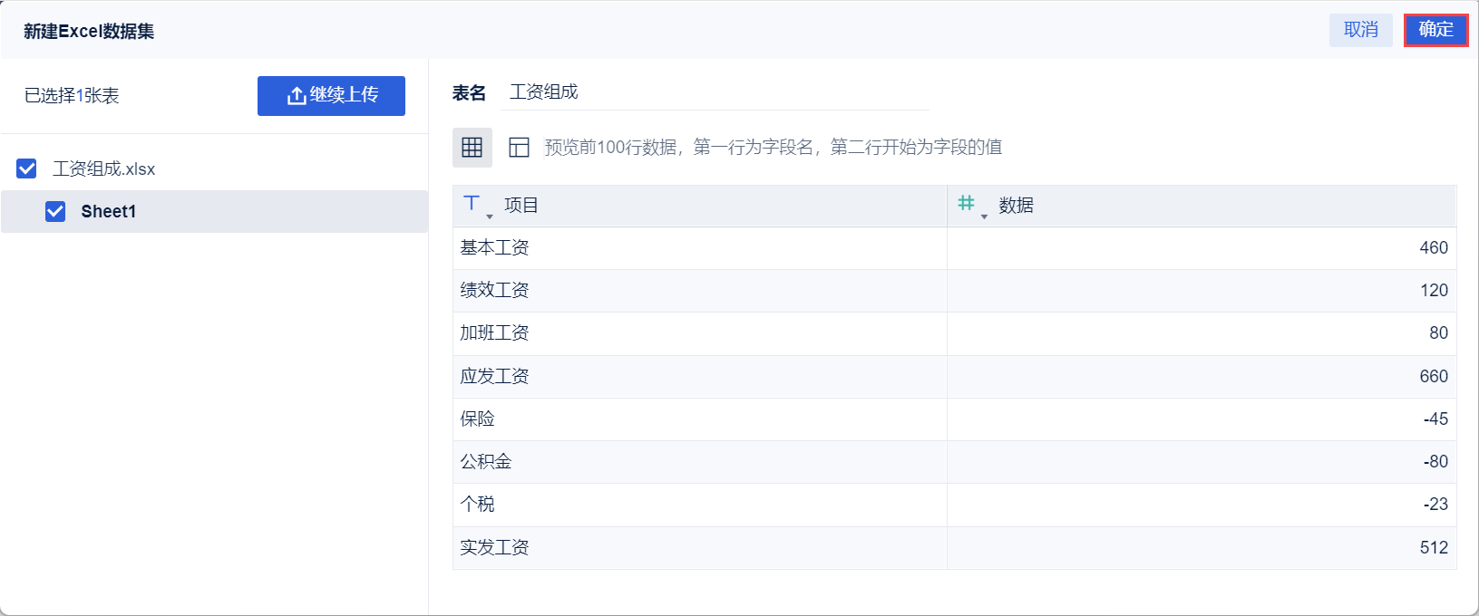Image resolution: width=1479 pixels, height=616 pixels.
Task: Click the 公积金 row label
Action: pyautogui.click(x=486, y=462)
